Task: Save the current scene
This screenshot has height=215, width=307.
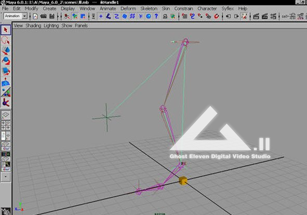Action: click(x=52, y=16)
